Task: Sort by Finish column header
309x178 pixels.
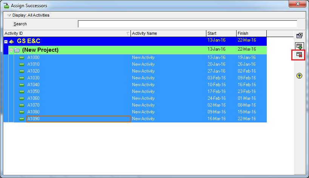Action: [251, 33]
